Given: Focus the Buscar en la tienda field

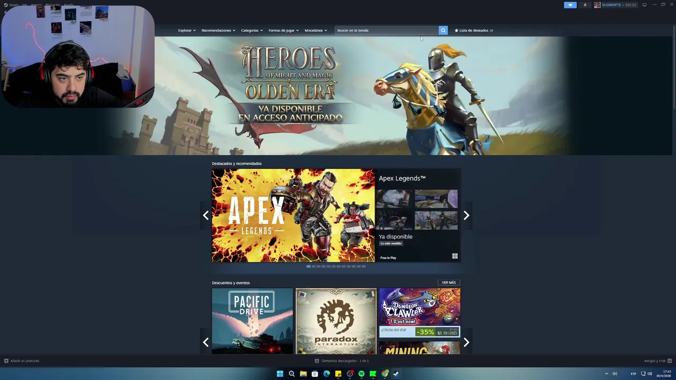Looking at the screenshot, I should [387, 30].
